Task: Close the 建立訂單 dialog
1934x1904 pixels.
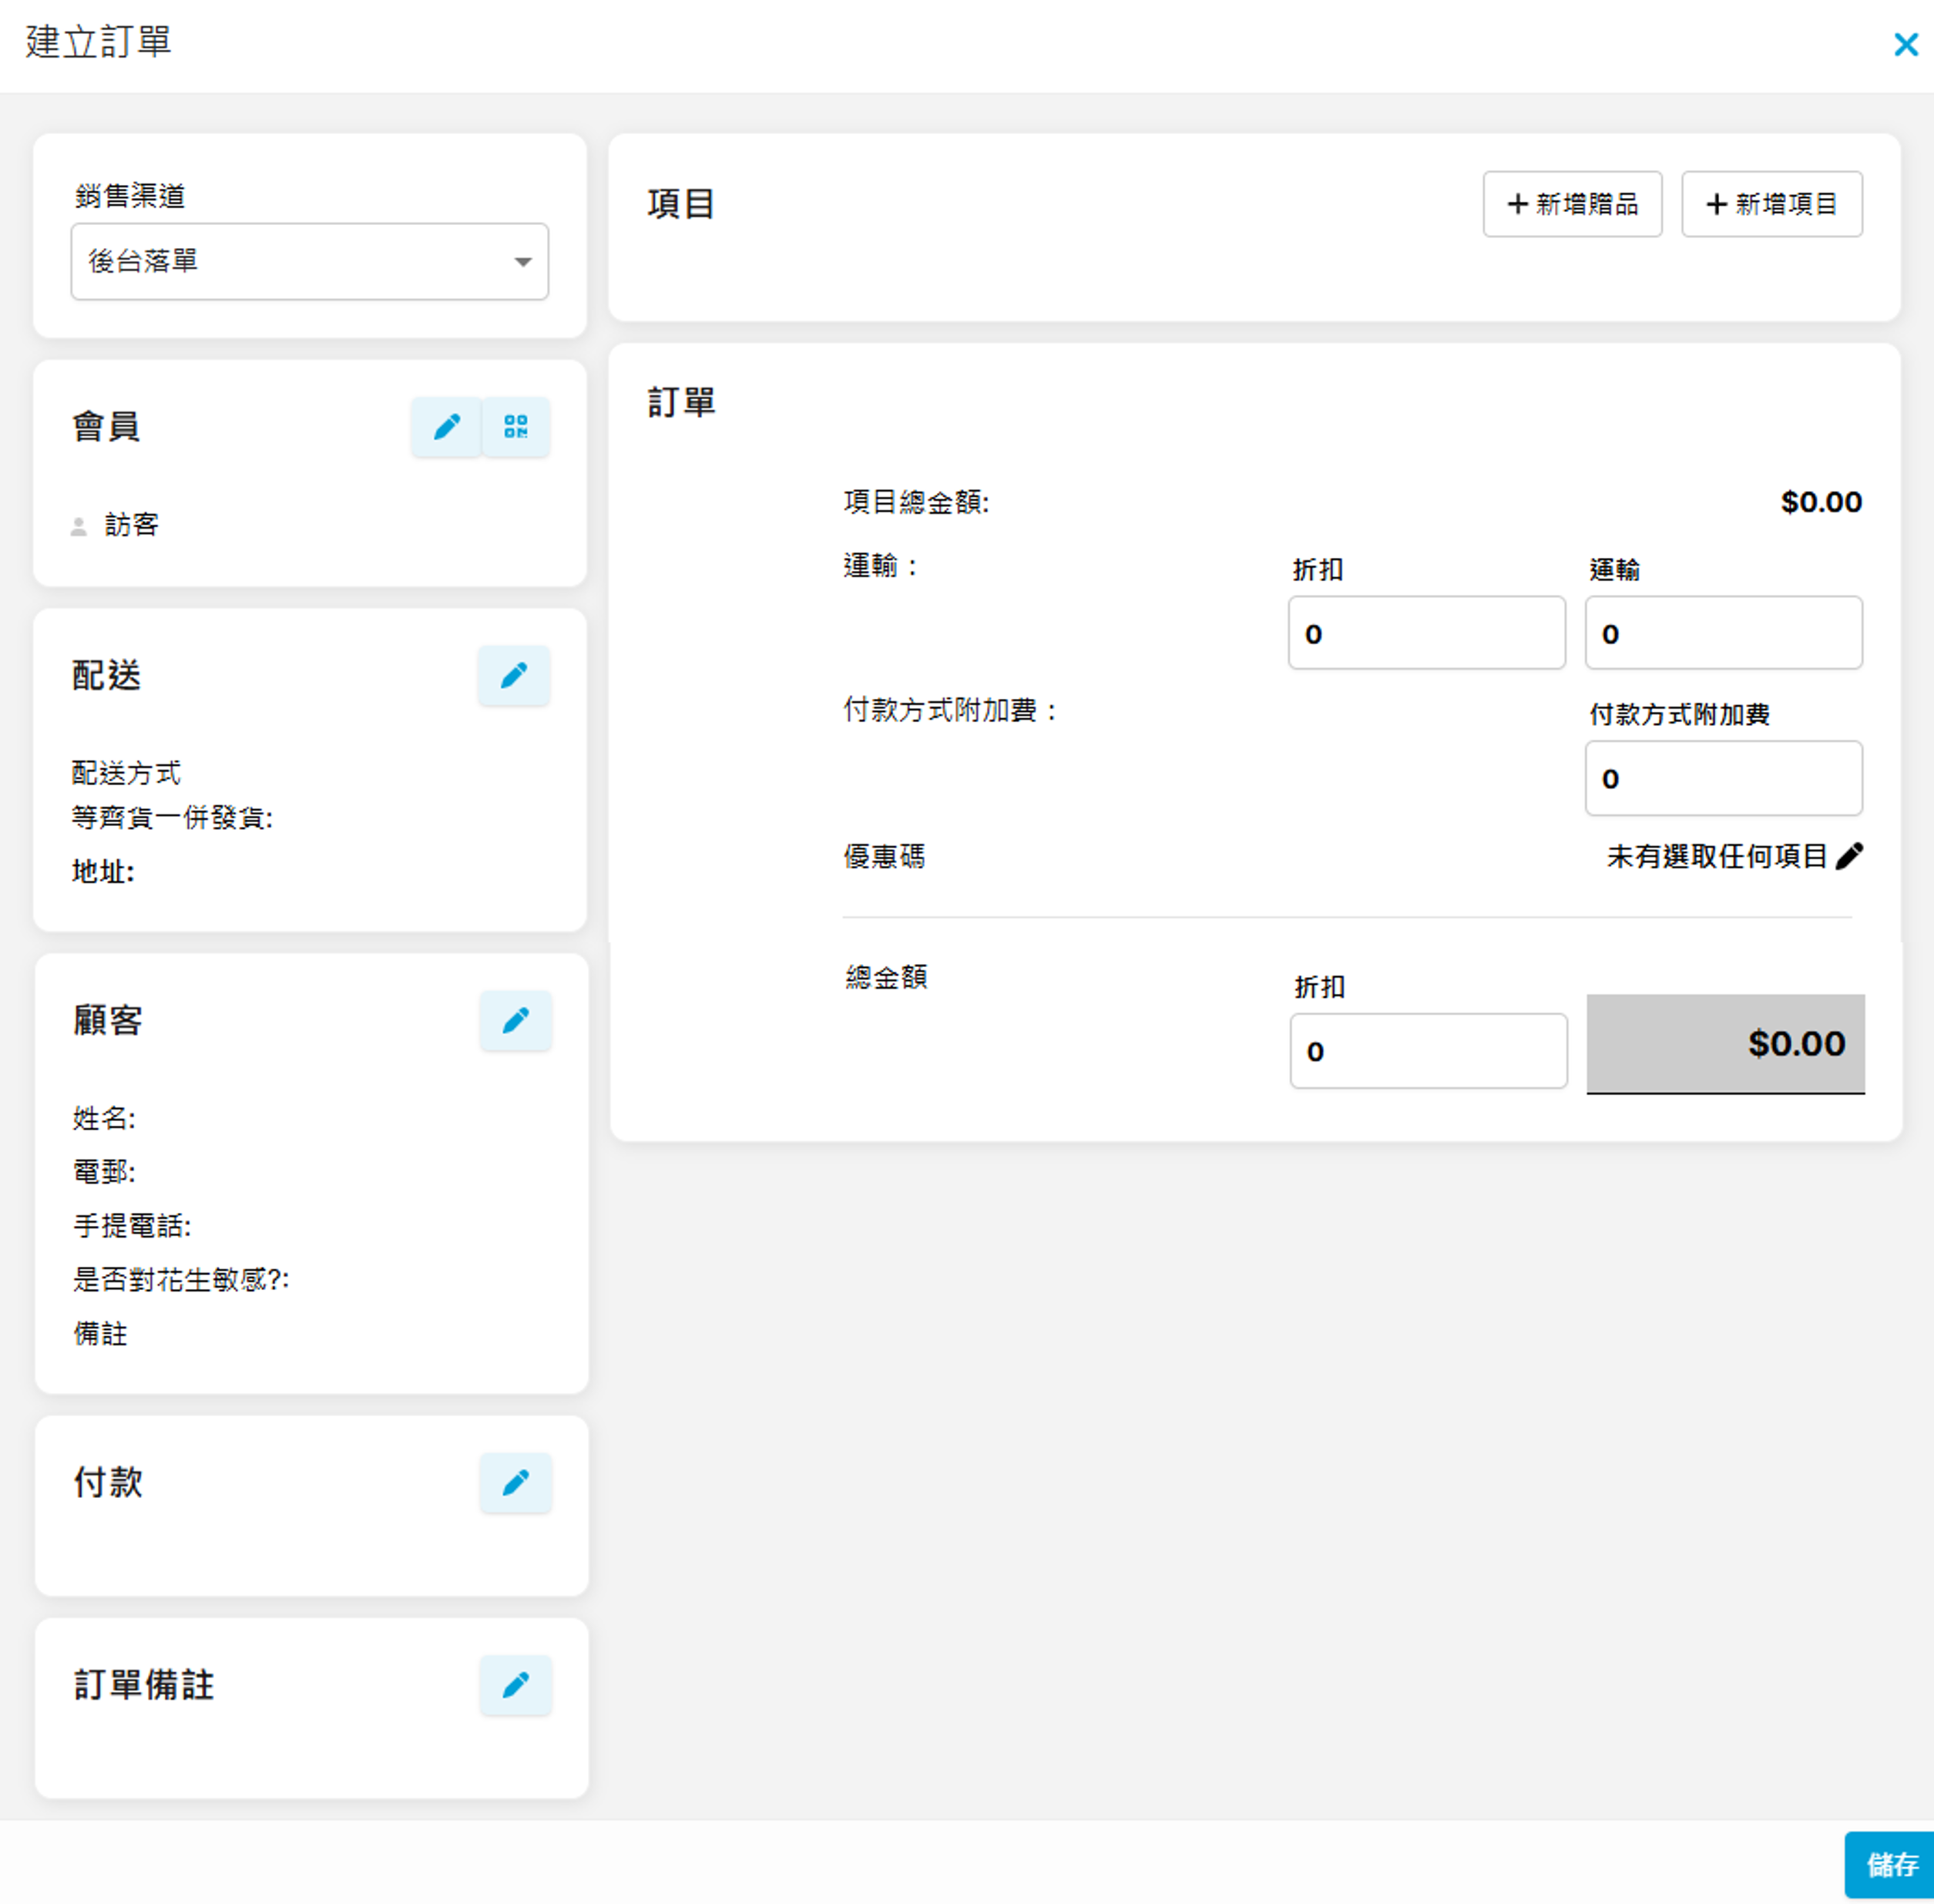Action: [1905, 44]
